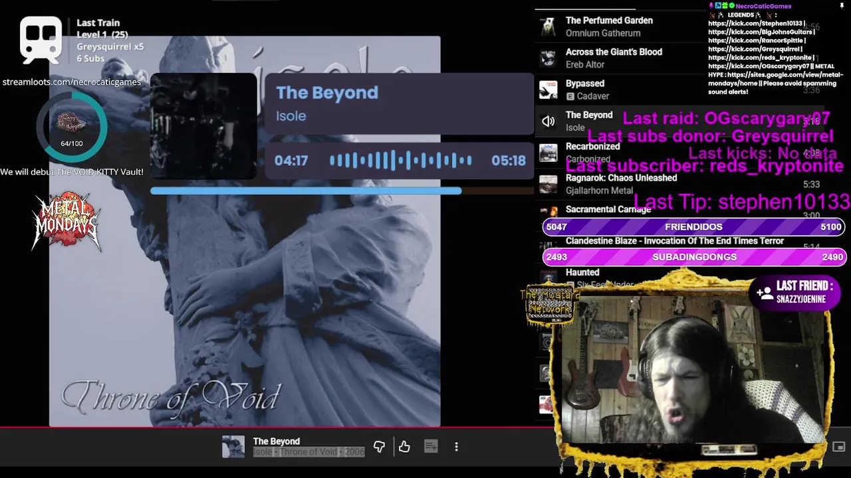Click the FRIENDIDOS goal bar
Image resolution: width=851 pixels, height=478 pixels.
point(693,227)
